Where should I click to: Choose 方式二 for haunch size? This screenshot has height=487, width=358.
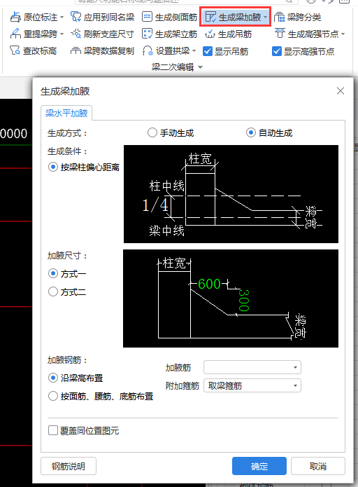(x=53, y=291)
